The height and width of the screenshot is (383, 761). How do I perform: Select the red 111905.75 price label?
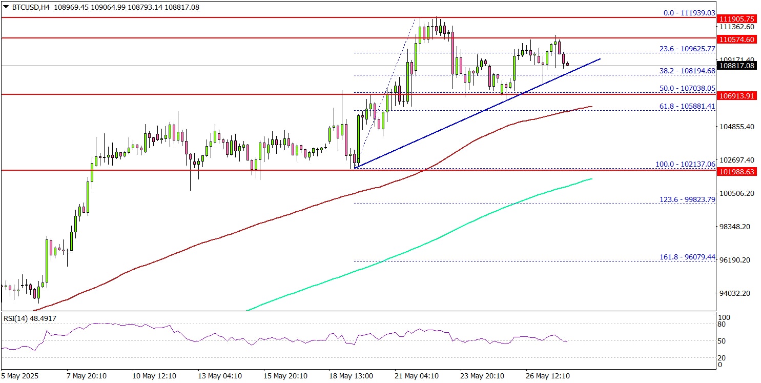click(x=737, y=17)
